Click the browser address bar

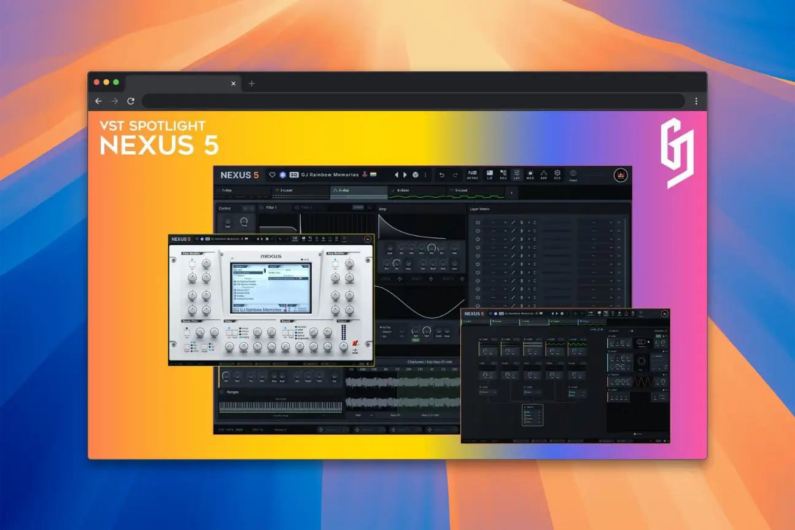point(413,101)
